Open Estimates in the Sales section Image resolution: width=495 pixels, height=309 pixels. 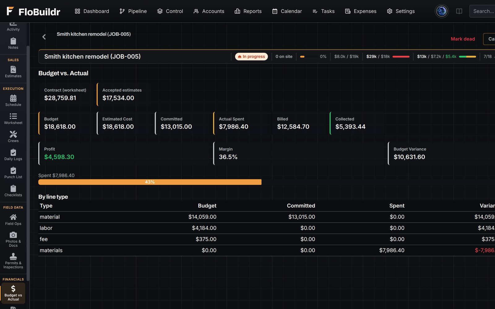[13, 72]
